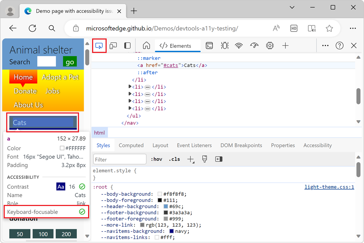Open the light-theme.css stylesheet link
364x243 pixels.
[x=329, y=187]
